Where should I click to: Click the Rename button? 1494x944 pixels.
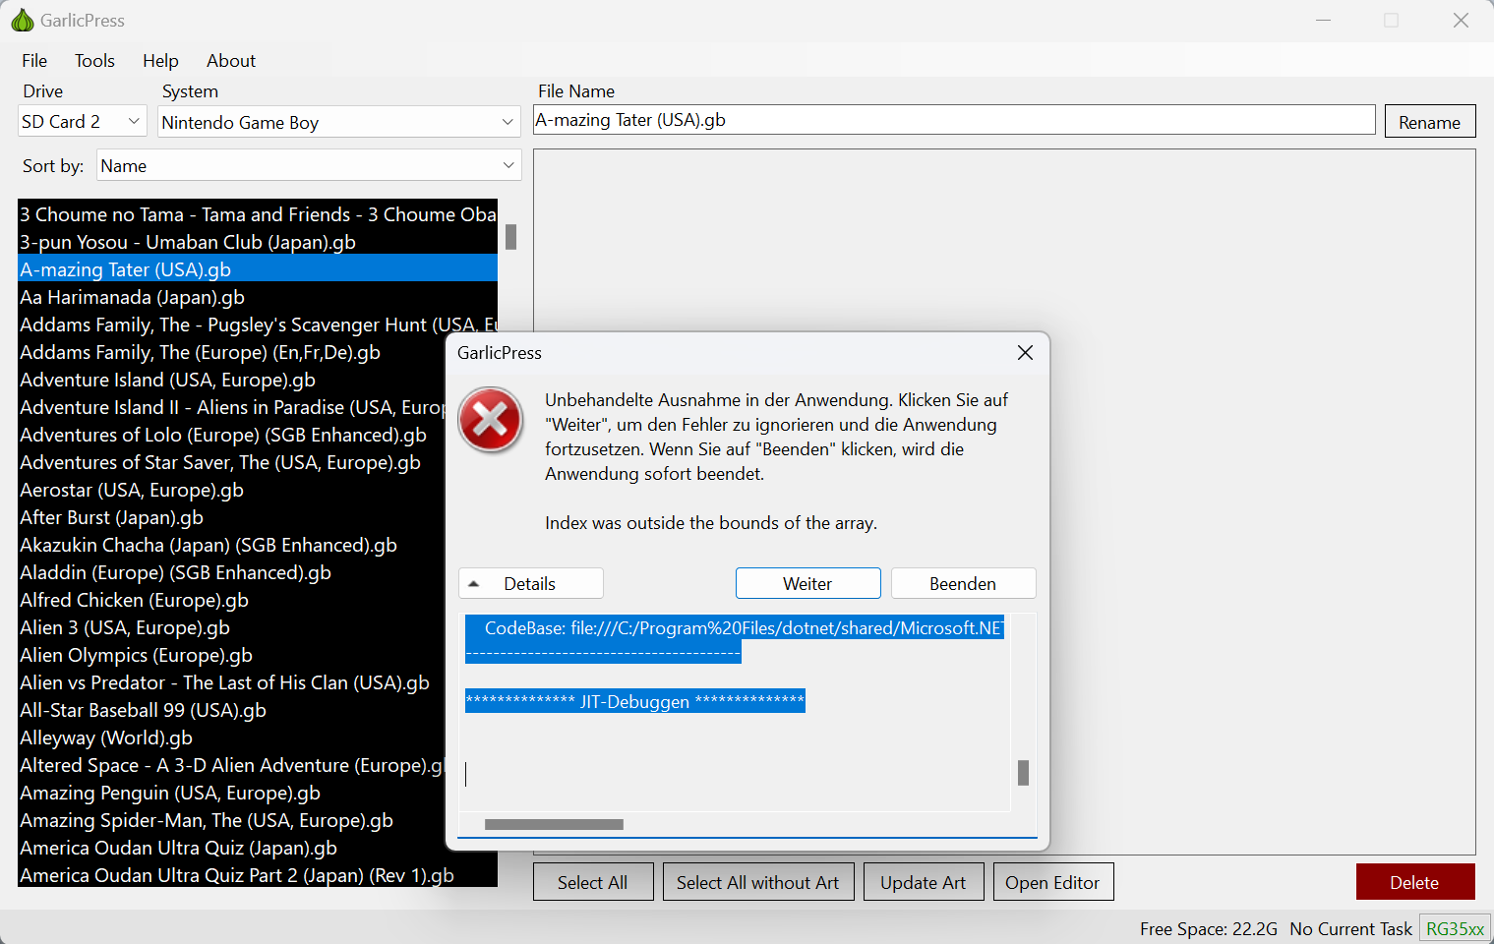coord(1429,121)
